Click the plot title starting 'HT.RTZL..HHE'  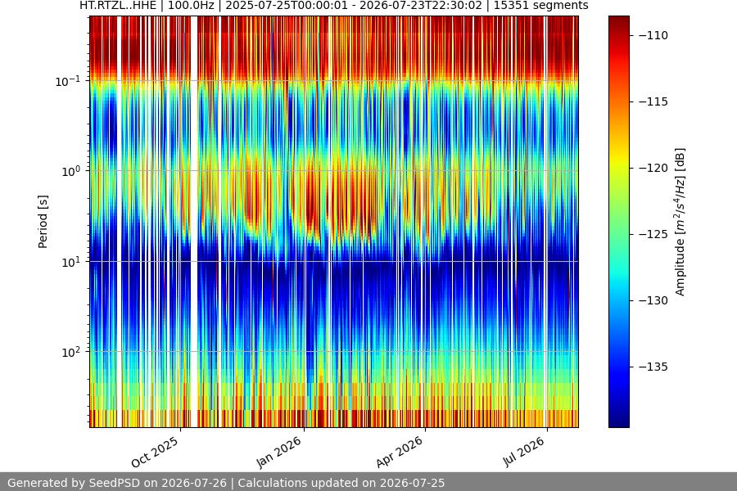334,5
